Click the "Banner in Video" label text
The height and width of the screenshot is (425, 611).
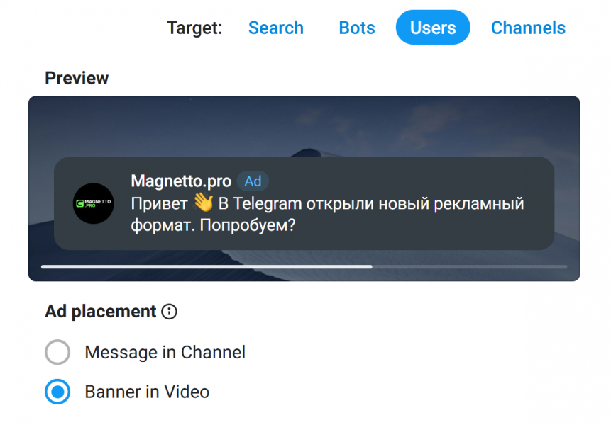147,392
